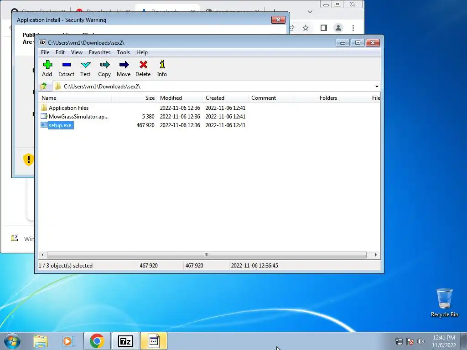Open the Windows Start menu

coord(12,341)
